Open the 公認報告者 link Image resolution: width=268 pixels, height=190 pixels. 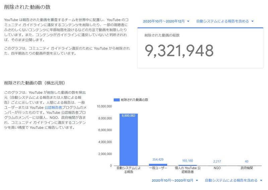tap(53, 108)
